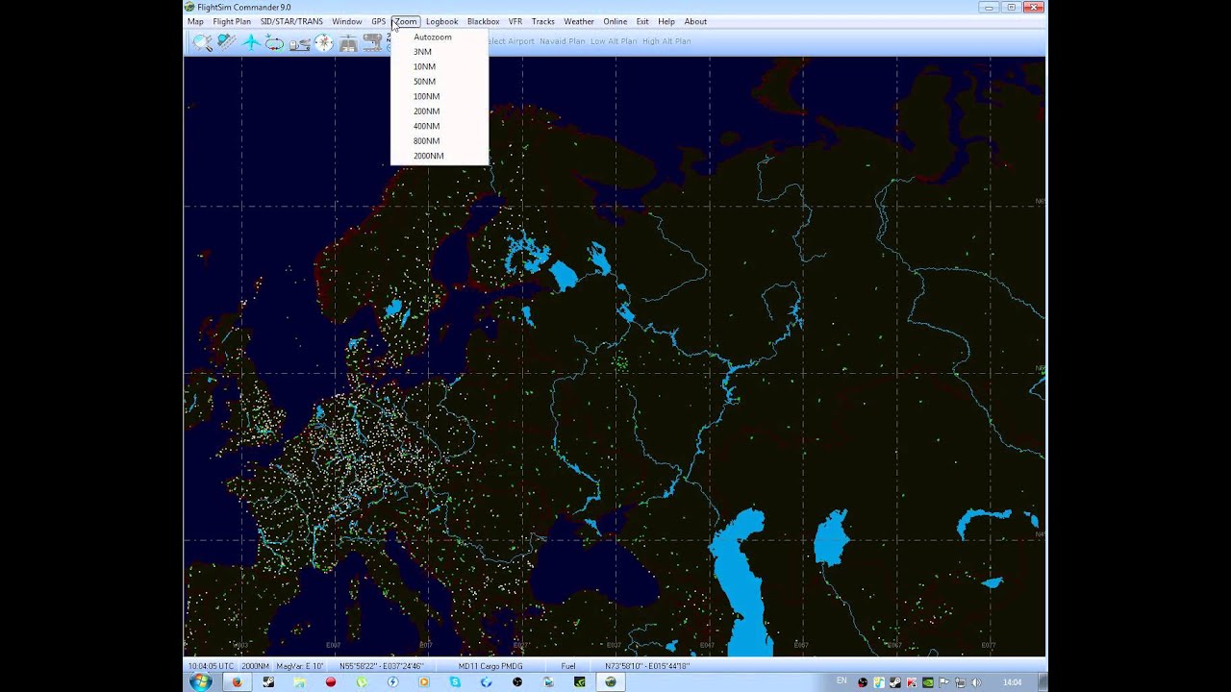
Task: Set zoom to 200NM
Action: 440,111
